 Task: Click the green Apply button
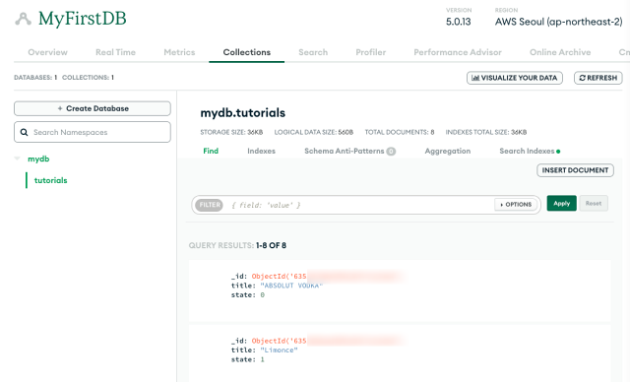coord(562,203)
